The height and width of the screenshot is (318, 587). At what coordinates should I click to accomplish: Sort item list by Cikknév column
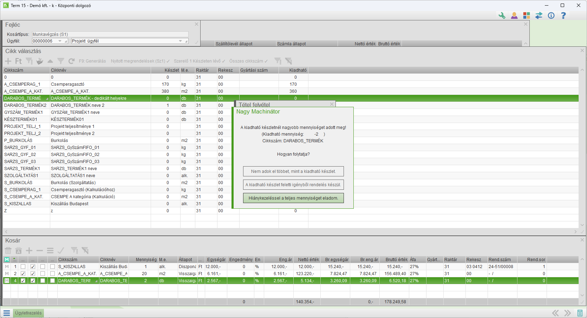click(x=100, y=70)
